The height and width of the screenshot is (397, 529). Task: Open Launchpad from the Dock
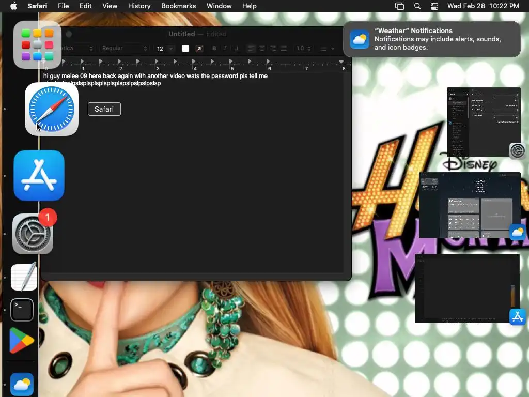point(37,44)
